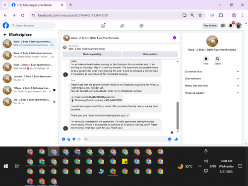Search in conversation magnifier icon
This screenshot has width=248, height=186.
click(x=217, y=59)
